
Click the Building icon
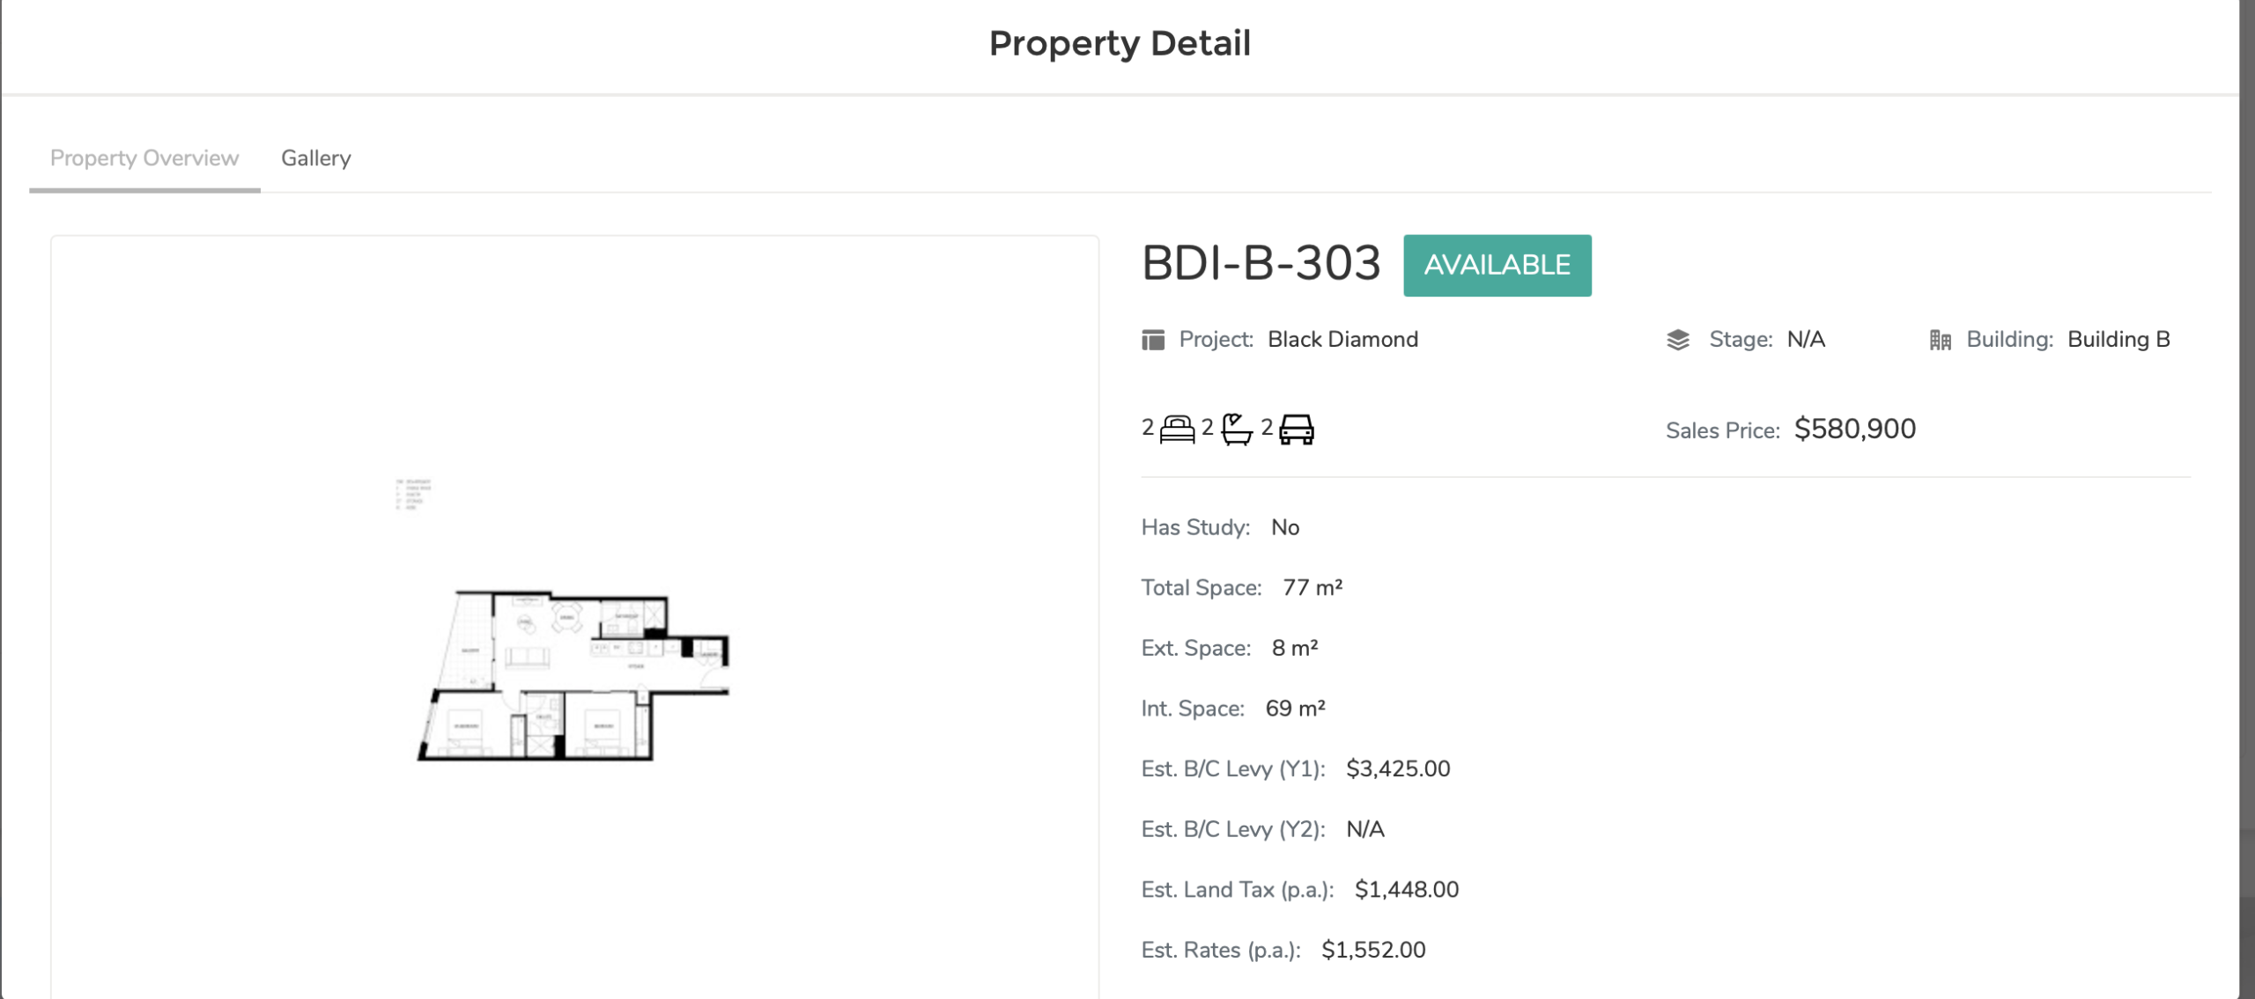click(x=1940, y=340)
